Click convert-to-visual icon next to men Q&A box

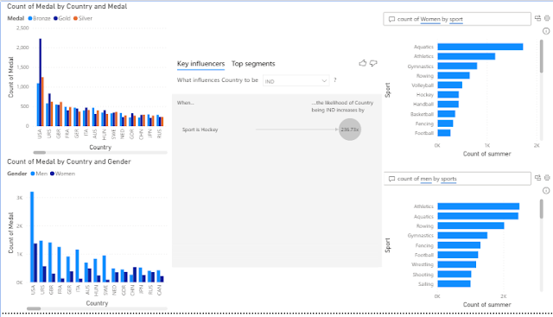(x=537, y=178)
